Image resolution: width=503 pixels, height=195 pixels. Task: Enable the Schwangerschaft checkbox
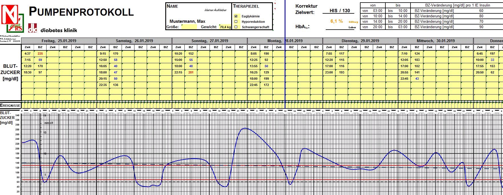[236, 27]
